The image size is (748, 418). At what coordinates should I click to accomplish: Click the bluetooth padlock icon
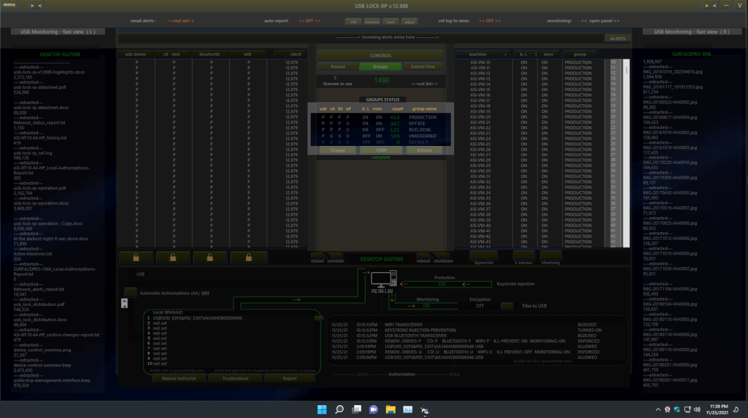pos(210,256)
